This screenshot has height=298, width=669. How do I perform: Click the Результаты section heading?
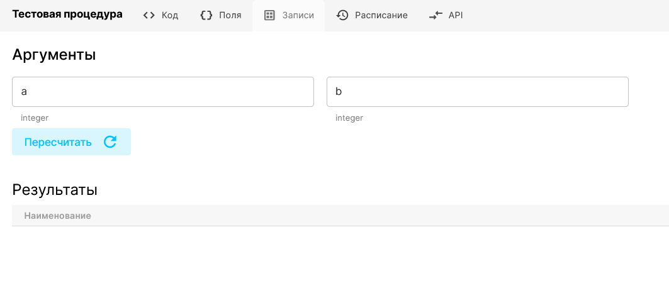(x=55, y=190)
